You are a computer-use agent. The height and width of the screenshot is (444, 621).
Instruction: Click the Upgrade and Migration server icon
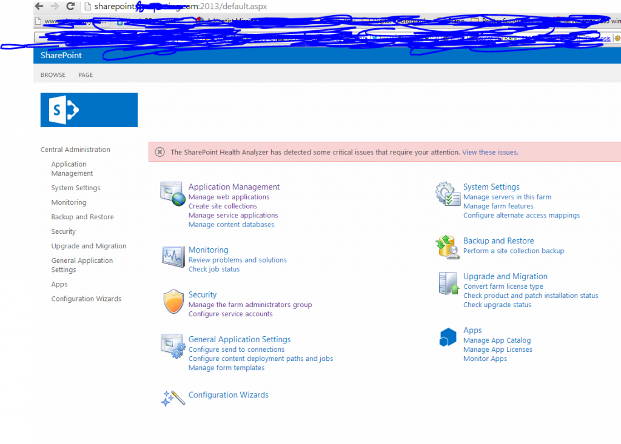pyautogui.click(x=448, y=283)
